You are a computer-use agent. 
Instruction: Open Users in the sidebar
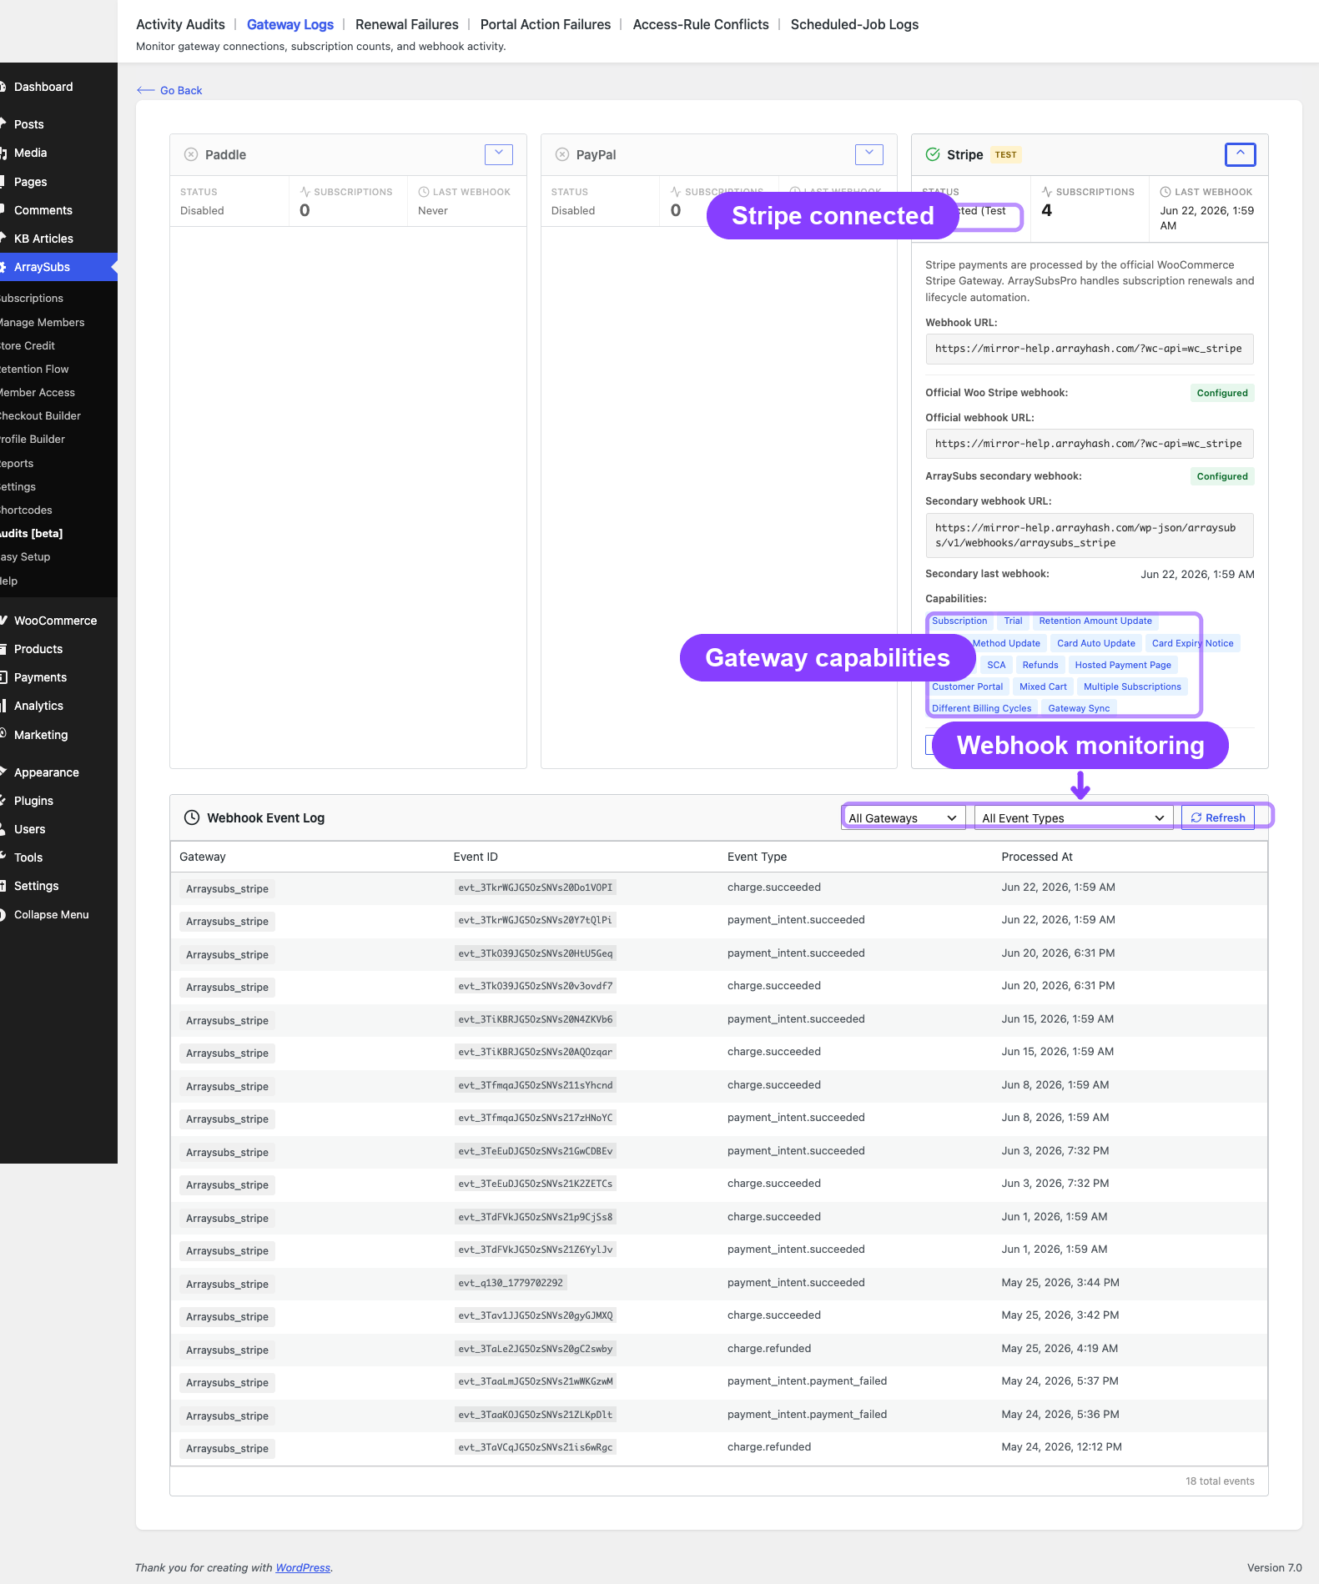pos(58,829)
